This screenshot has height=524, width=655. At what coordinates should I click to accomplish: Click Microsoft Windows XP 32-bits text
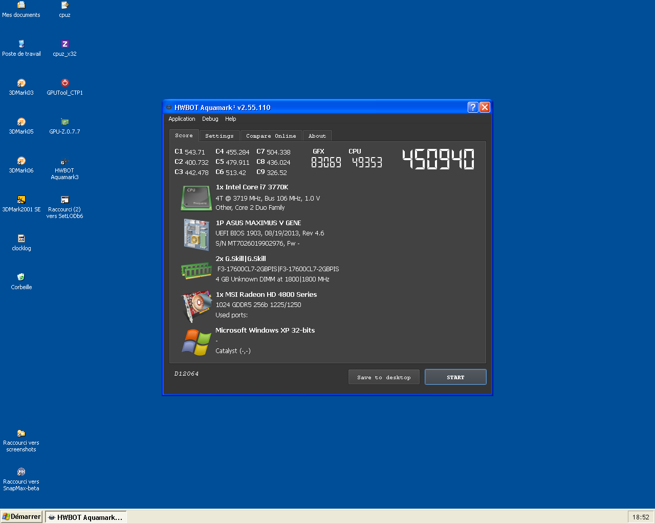(265, 331)
